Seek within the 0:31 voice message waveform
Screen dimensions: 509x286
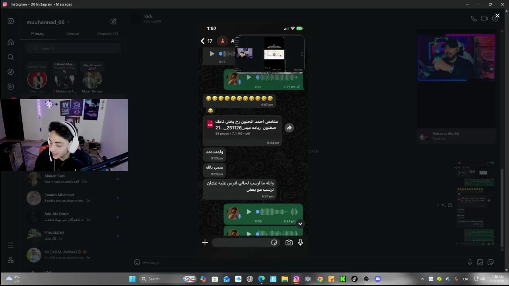pos(277,77)
